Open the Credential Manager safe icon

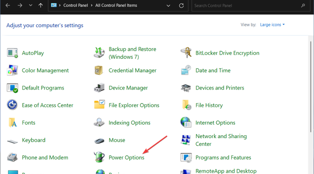98,70
